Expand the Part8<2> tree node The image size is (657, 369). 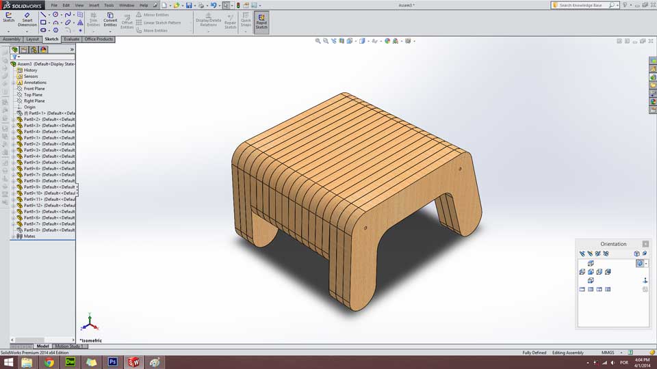pos(14,119)
